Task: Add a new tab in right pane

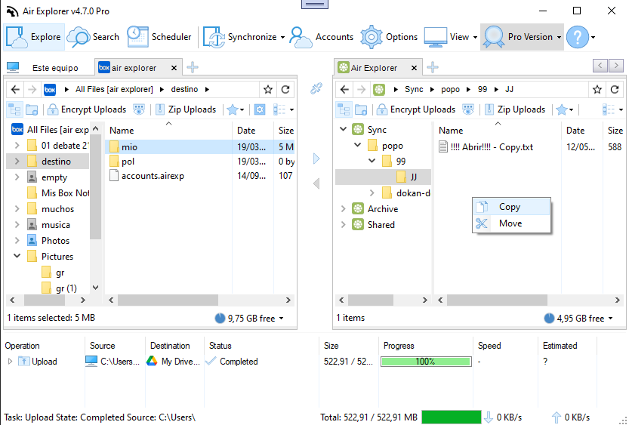Action: click(x=433, y=67)
